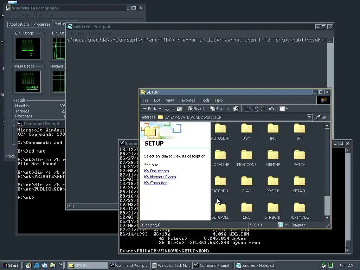
Task: Open the View menu in SETUP window
Action: tap(170, 100)
